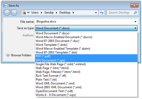
Task: Pick Rich Text Format (*.rtf)
Action: pyautogui.click(x=86, y=76)
